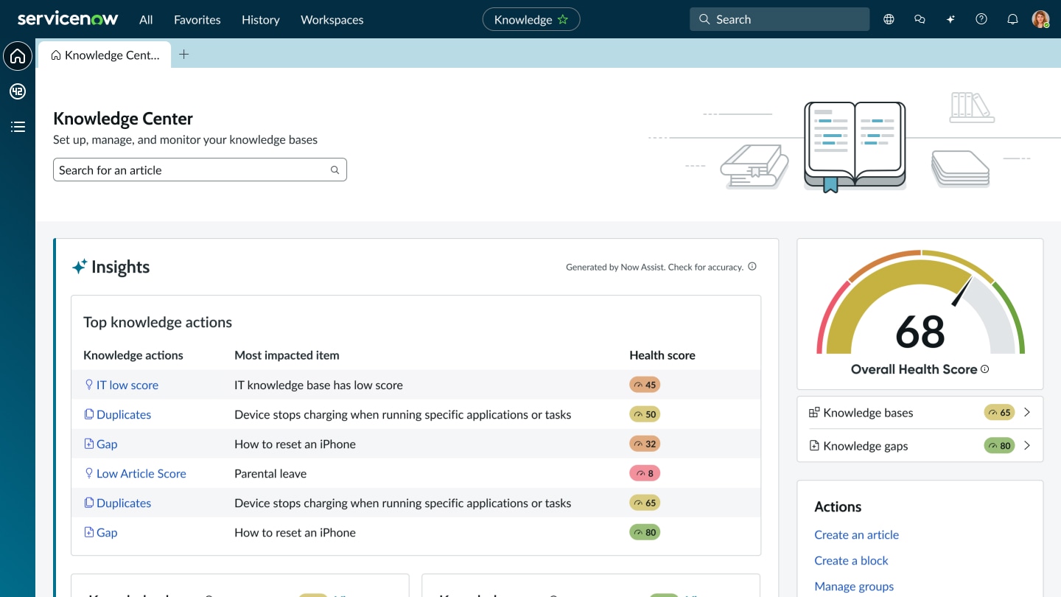Expand Knowledge gaps with chevron arrow

click(1027, 445)
